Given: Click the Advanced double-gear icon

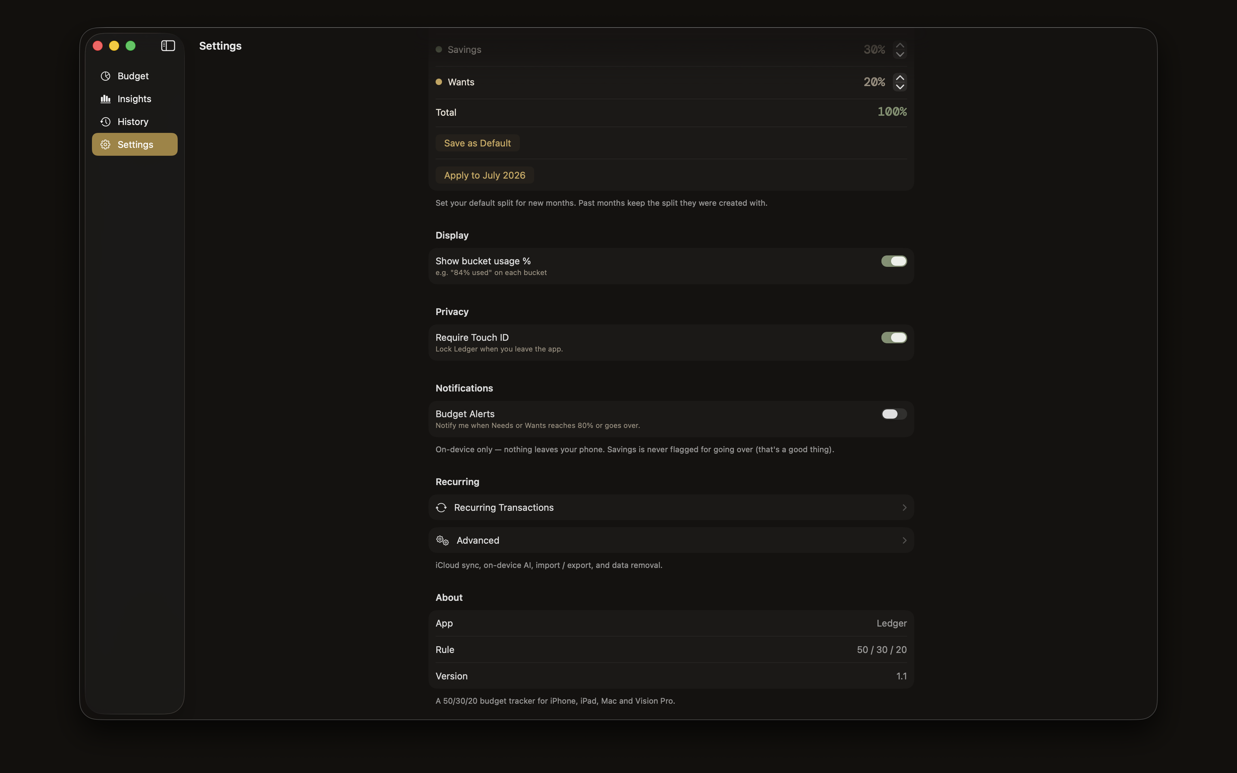Looking at the screenshot, I should point(442,540).
